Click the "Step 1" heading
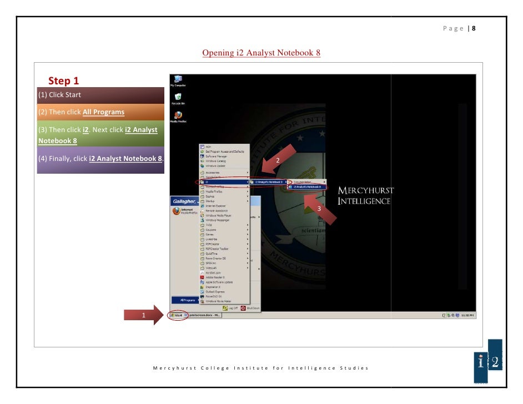This screenshot has height=404, width=523. (x=63, y=80)
